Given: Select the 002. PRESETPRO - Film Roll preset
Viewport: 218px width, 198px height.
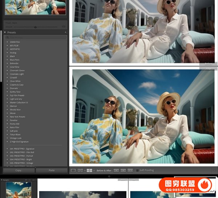Looking at the screenshot, I should pyautogui.click(x=22, y=152).
